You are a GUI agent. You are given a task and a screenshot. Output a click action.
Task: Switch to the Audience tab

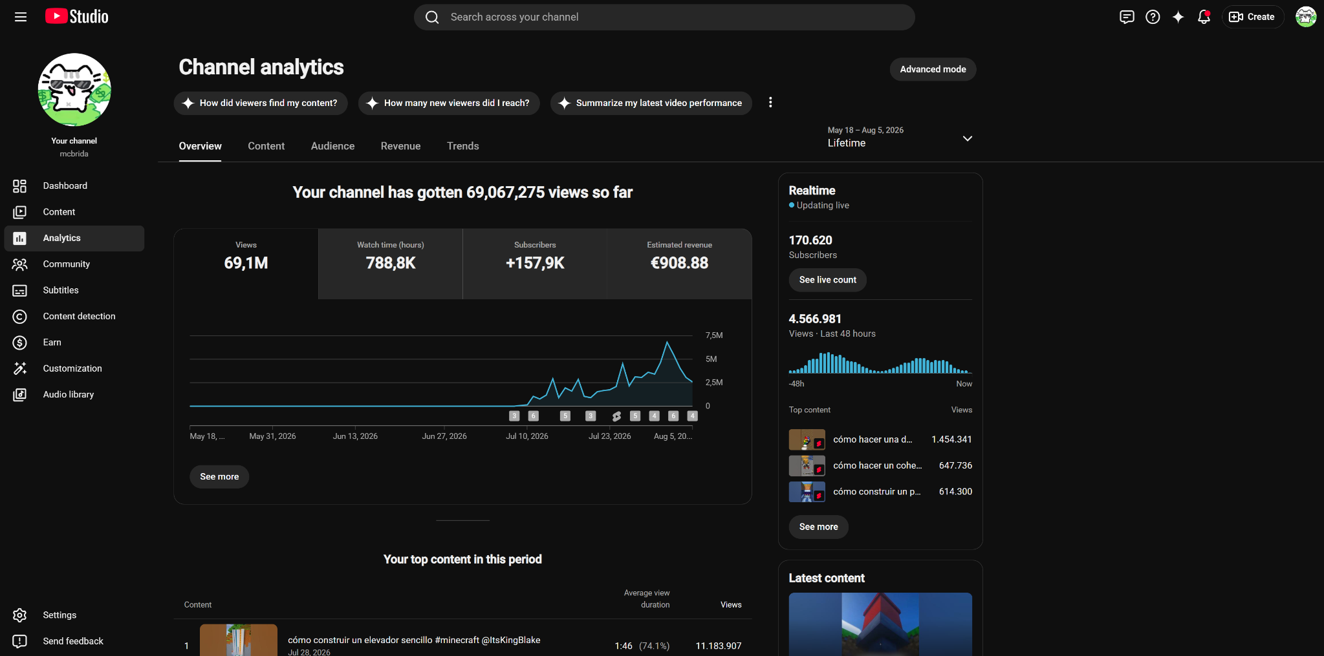[x=332, y=146]
